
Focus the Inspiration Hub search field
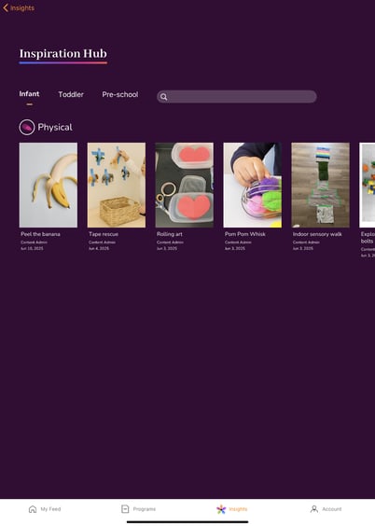[237, 97]
